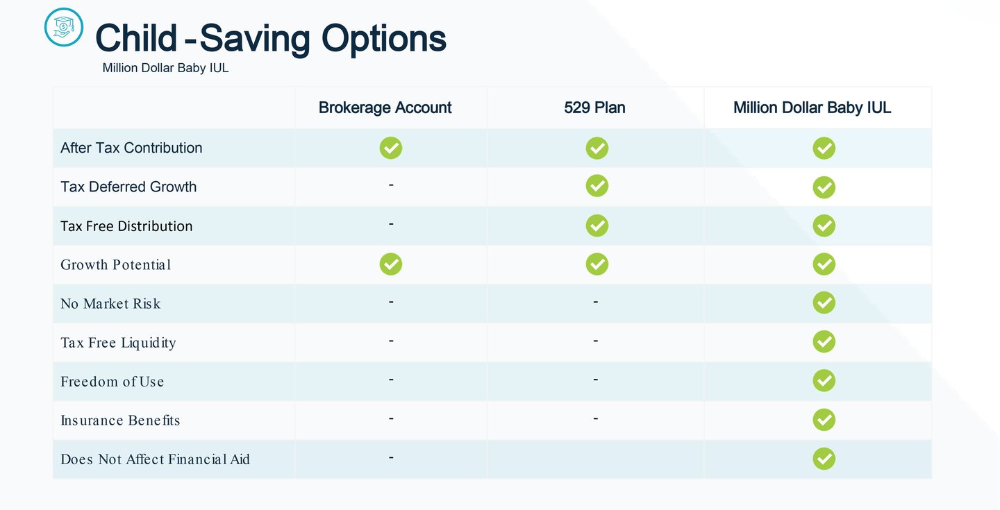Select the Tax Deferred Growth row label
The width and height of the screenshot is (1000, 510).
128,187
